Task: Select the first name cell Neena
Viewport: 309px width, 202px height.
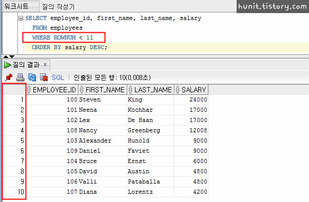Action: point(103,110)
